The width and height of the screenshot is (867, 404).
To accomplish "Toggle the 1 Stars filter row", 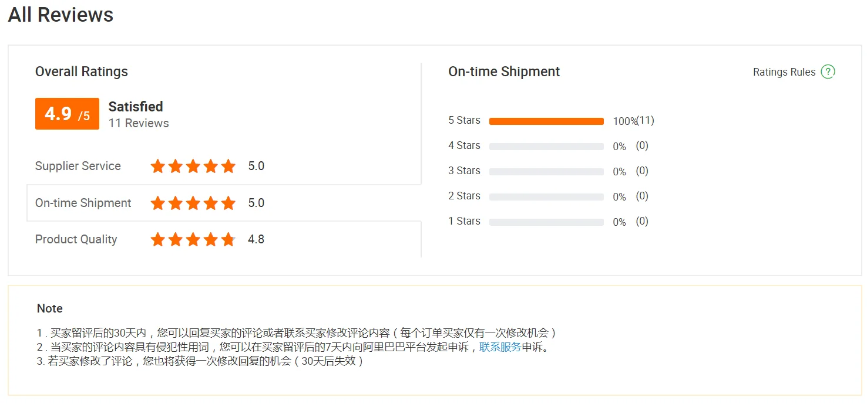I will (463, 221).
